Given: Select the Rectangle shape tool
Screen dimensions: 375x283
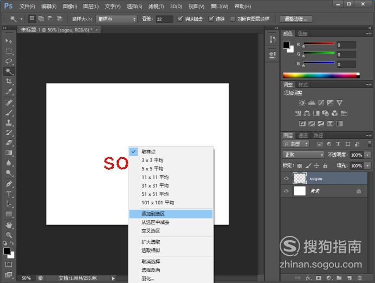Looking at the screenshot, I should (9, 214).
